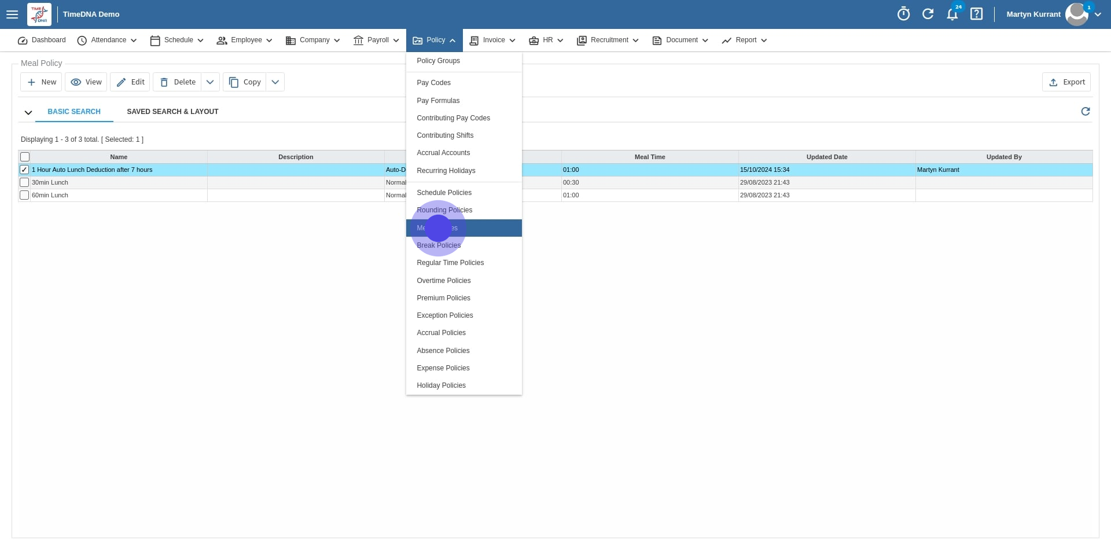Uncheck 1 Hour Auto Lunch Deduction row
Screen dimensions: 1111x555
(x=24, y=170)
